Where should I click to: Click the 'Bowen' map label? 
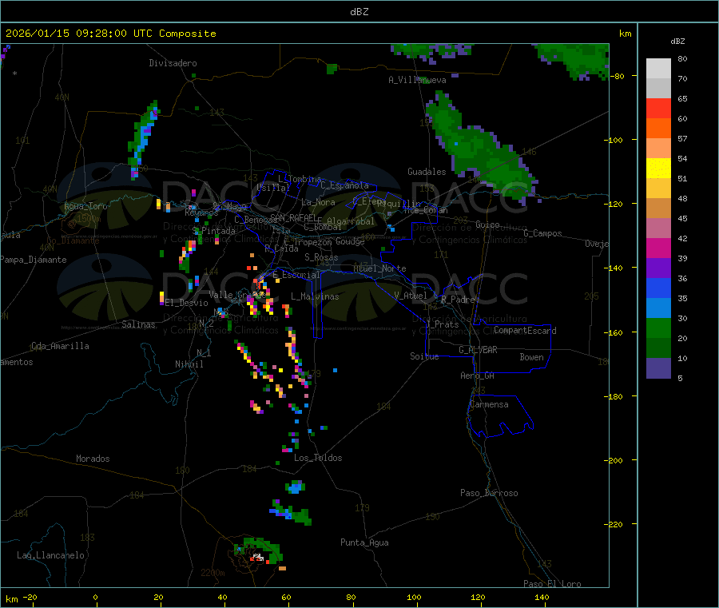(x=531, y=357)
